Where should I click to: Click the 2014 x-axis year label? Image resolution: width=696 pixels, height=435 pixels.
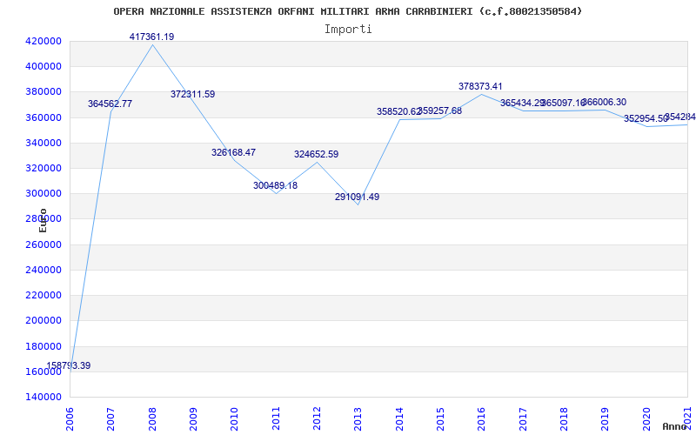pos(399,419)
